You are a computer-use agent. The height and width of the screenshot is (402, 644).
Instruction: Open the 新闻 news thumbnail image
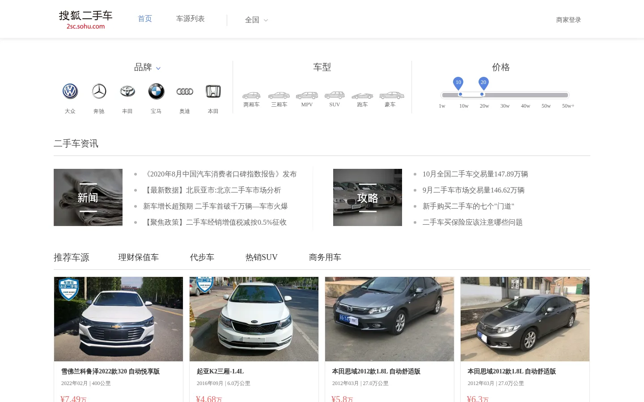(88, 197)
